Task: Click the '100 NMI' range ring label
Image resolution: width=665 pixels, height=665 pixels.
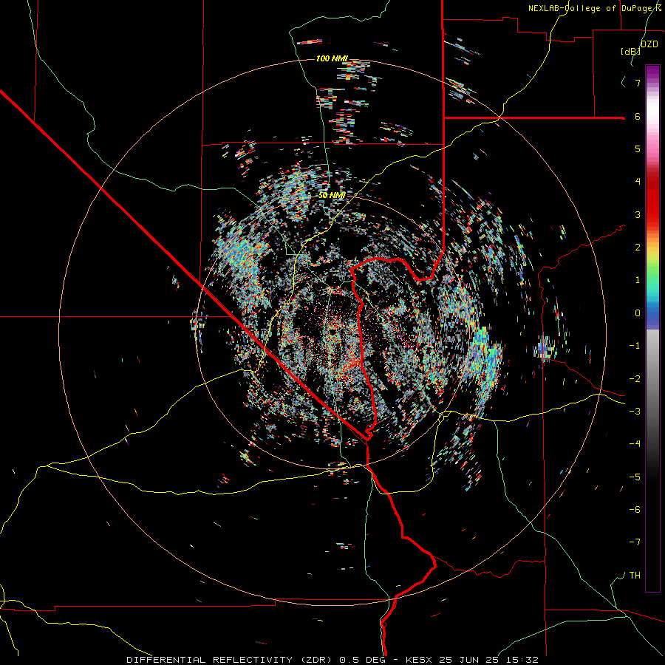Action: tap(332, 58)
